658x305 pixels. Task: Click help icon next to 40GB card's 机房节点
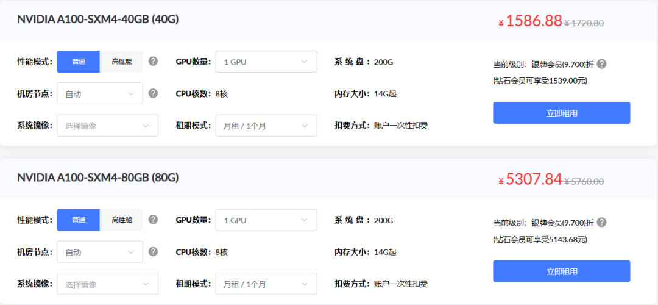(153, 93)
